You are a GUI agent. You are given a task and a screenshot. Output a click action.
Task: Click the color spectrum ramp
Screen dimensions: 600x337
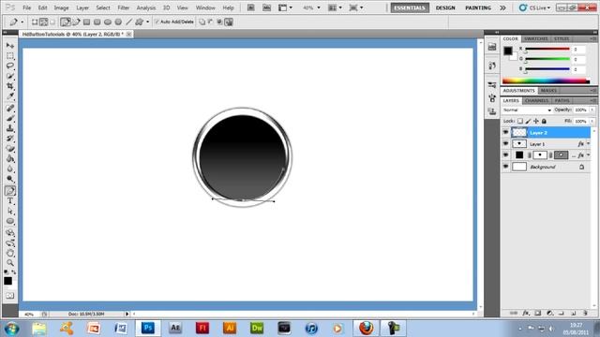tap(546, 81)
